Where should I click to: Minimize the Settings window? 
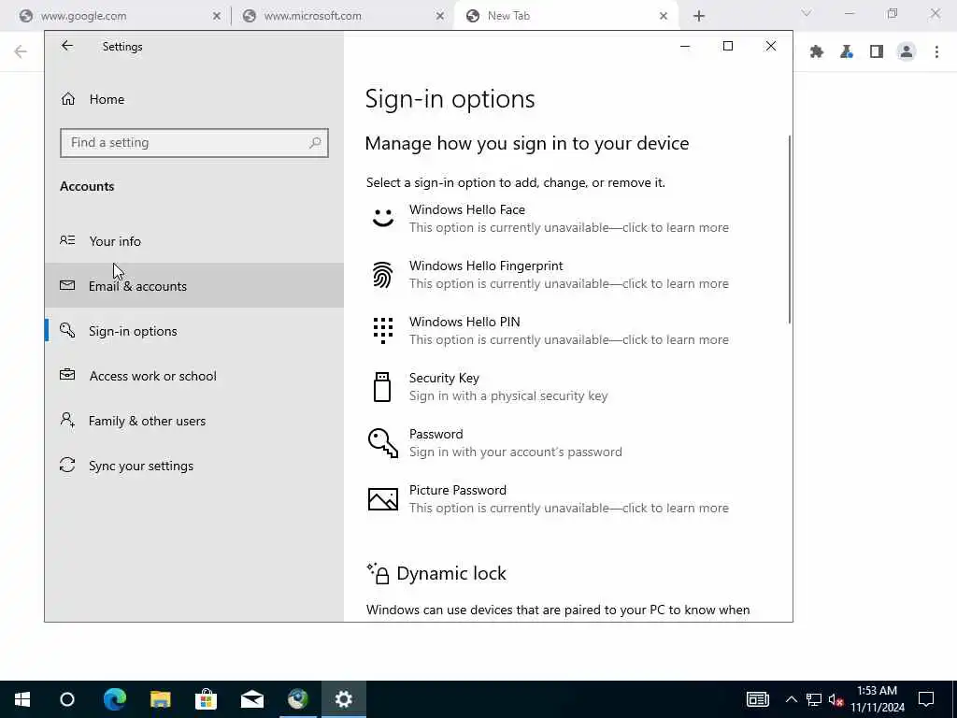click(x=685, y=46)
